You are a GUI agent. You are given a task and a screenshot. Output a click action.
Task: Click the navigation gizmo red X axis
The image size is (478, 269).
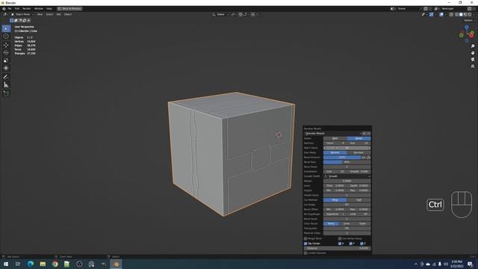point(471,35)
